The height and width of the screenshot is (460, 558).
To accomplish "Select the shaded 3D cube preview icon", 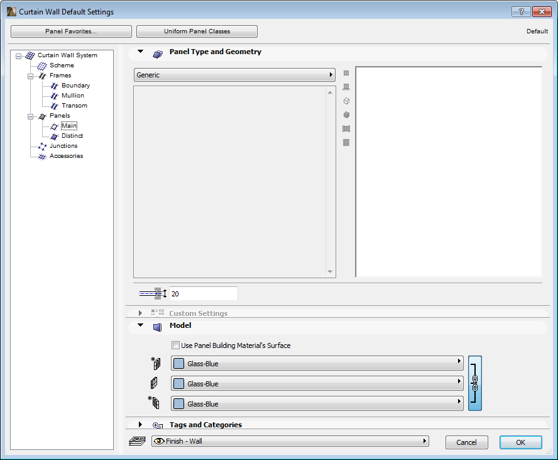I will 346,115.
